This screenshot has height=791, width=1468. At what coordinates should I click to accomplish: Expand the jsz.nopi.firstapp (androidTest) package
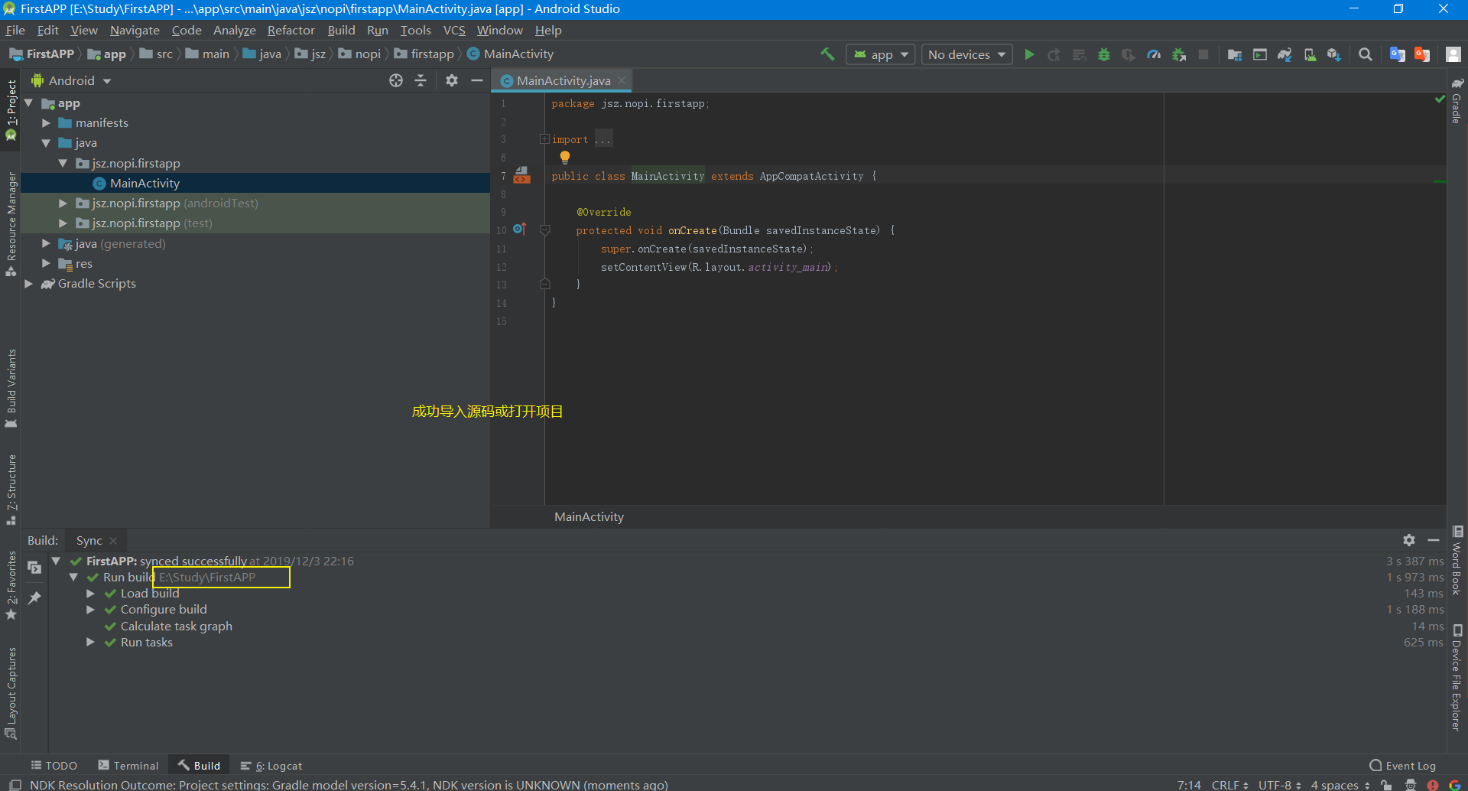[63, 203]
